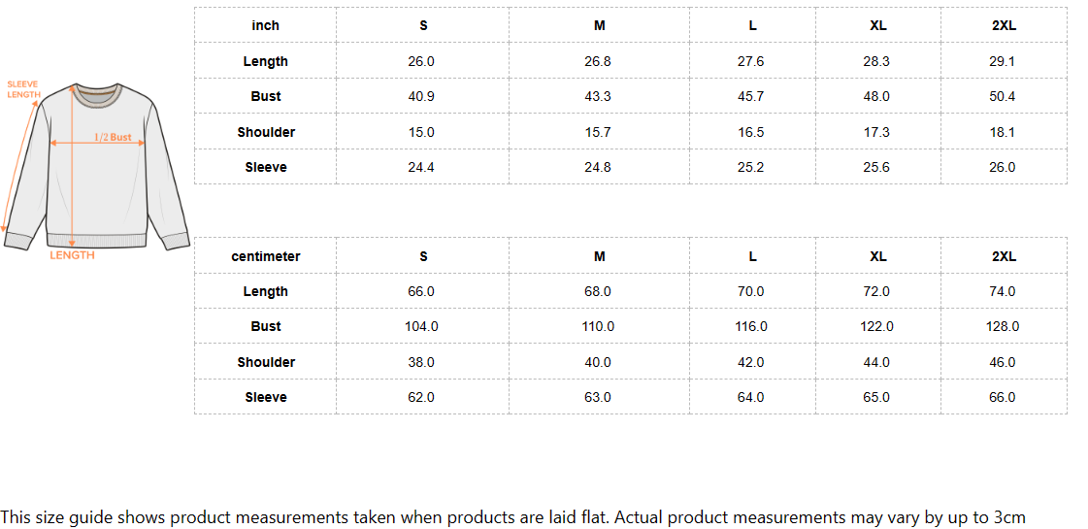Click the 25.6 sleeve value for XL
This screenshot has width=1088, height=529.
[876, 167]
